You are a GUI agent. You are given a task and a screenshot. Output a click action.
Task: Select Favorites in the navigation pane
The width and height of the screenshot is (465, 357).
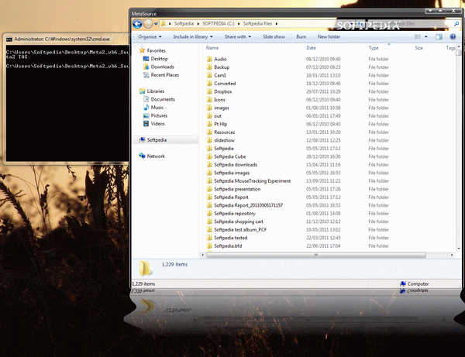point(156,50)
